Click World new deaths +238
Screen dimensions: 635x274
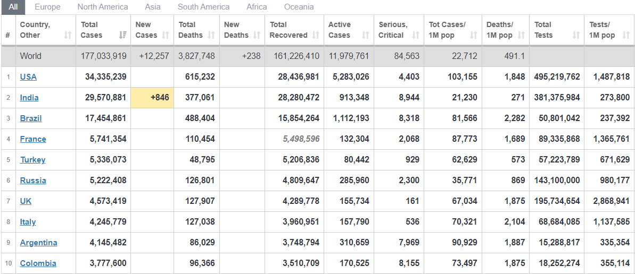click(x=251, y=56)
